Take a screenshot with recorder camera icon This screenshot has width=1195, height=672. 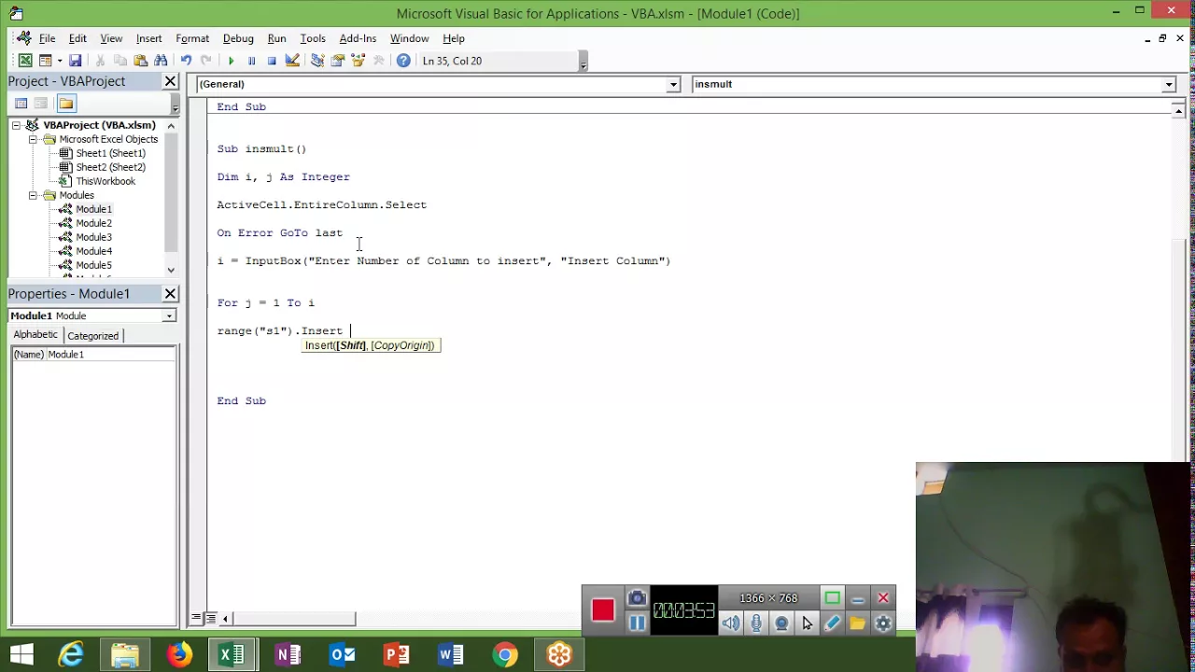(x=637, y=598)
